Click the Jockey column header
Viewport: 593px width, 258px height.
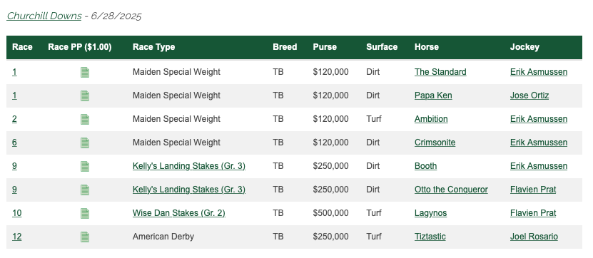524,47
